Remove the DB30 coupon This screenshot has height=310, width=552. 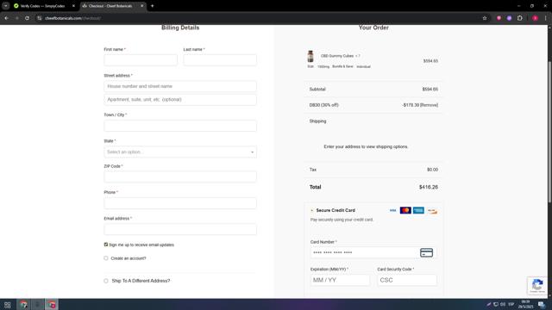coord(430,105)
